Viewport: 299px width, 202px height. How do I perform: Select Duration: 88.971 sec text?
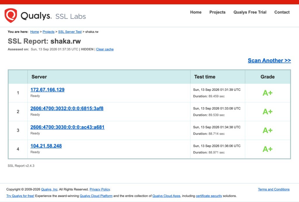point(209,152)
